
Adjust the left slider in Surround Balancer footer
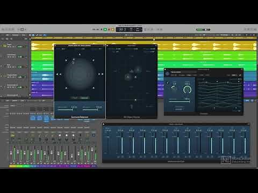coord(65,109)
